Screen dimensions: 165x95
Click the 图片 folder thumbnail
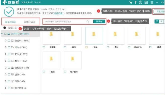pyautogui.click(x=115, y=36)
